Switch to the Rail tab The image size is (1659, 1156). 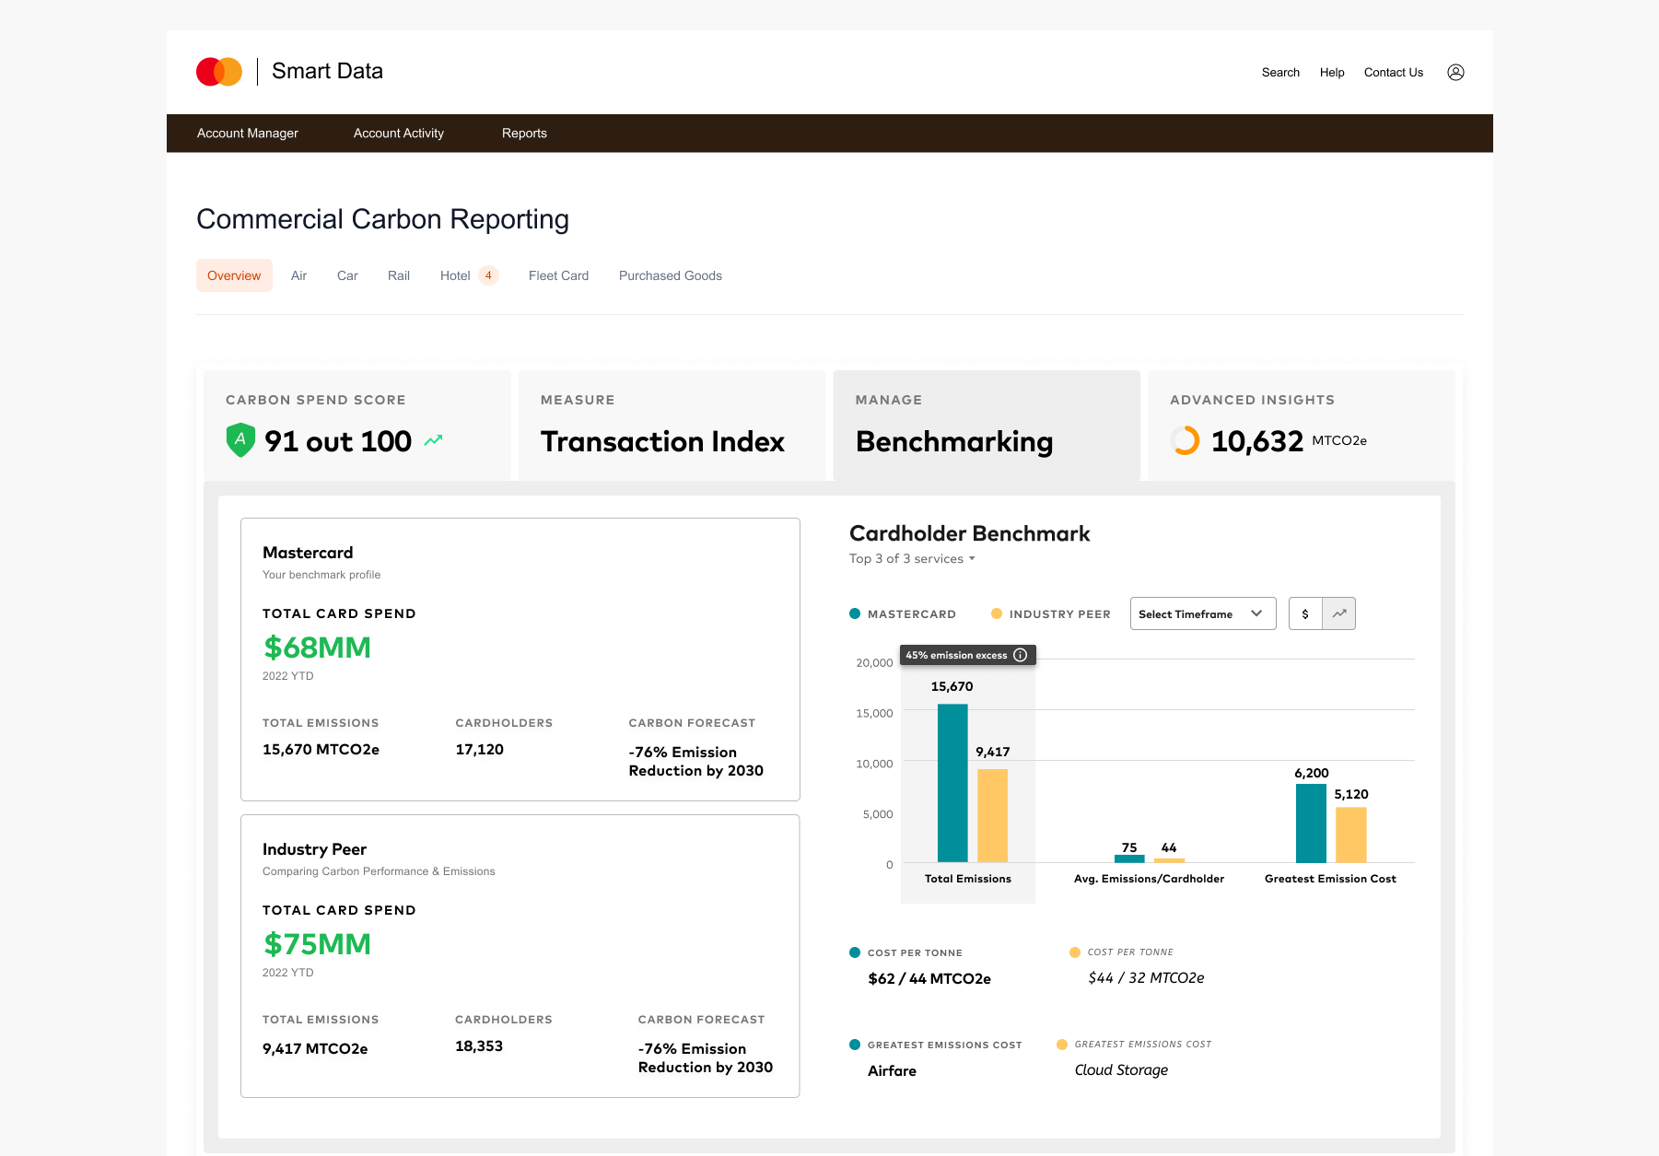(399, 275)
